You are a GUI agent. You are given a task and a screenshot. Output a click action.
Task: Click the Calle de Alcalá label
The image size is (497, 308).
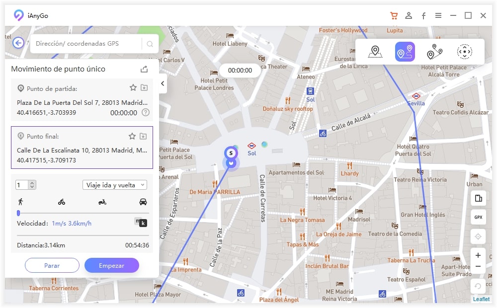pos(351,122)
